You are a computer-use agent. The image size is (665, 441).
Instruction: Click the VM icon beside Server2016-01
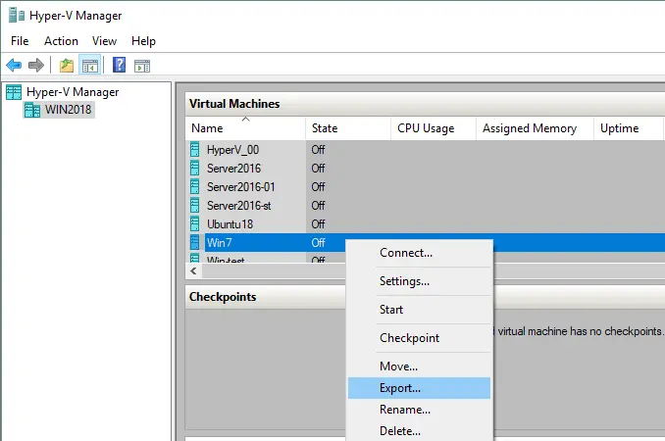(194, 187)
